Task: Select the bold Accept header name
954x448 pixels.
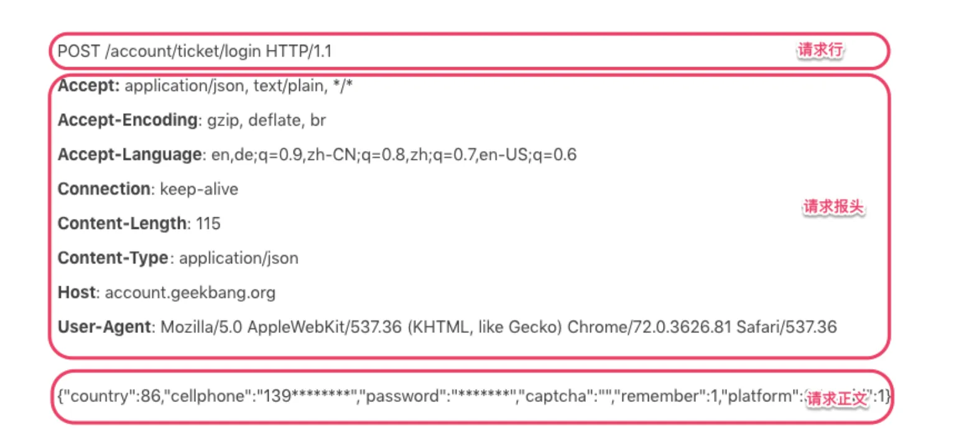Action: tap(88, 86)
